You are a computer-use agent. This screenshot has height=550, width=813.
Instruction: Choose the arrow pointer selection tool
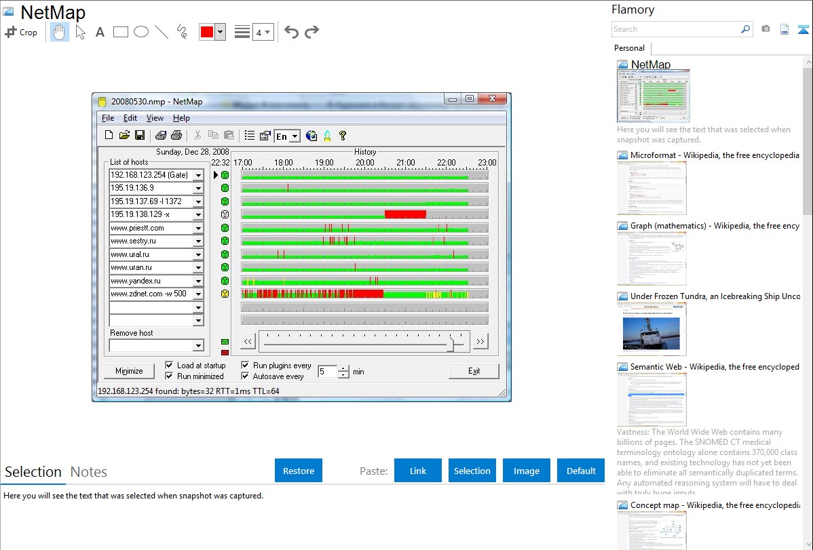tap(80, 32)
